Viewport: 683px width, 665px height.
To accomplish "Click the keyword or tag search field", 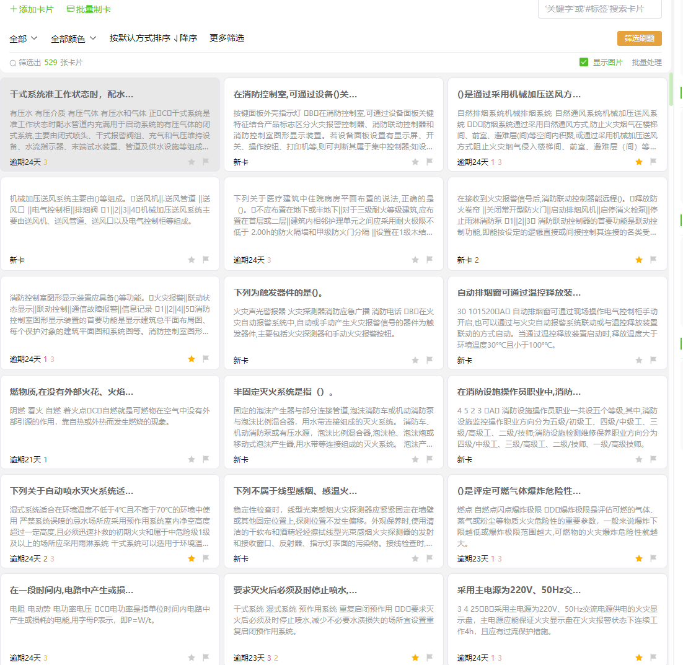I will coord(600,9).
